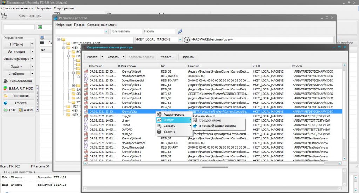The height and width of the screenshot is (193, 359).
Task: Open Правка menu in registry editor
Action: (79, 25)
